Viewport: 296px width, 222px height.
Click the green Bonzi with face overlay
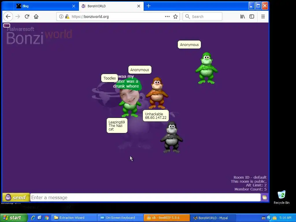click(x=130, y=102)
